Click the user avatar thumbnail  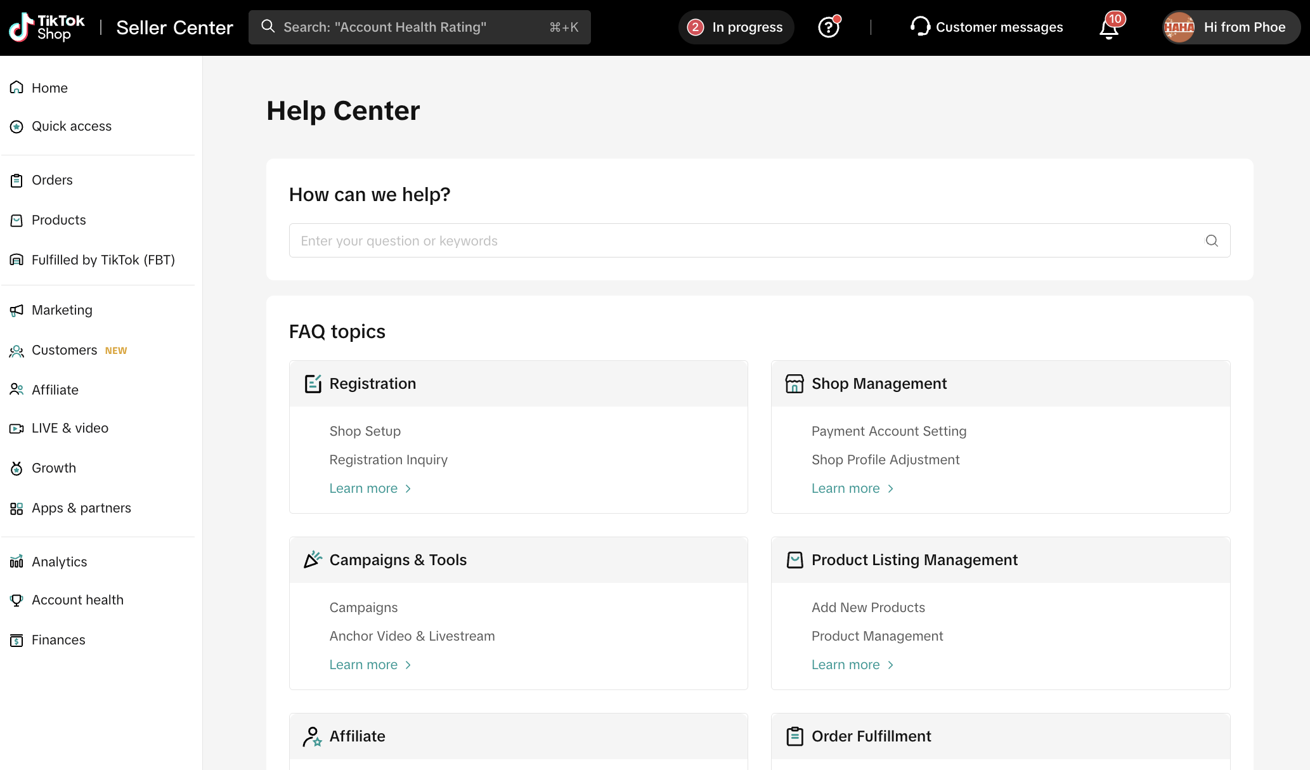1179,27
